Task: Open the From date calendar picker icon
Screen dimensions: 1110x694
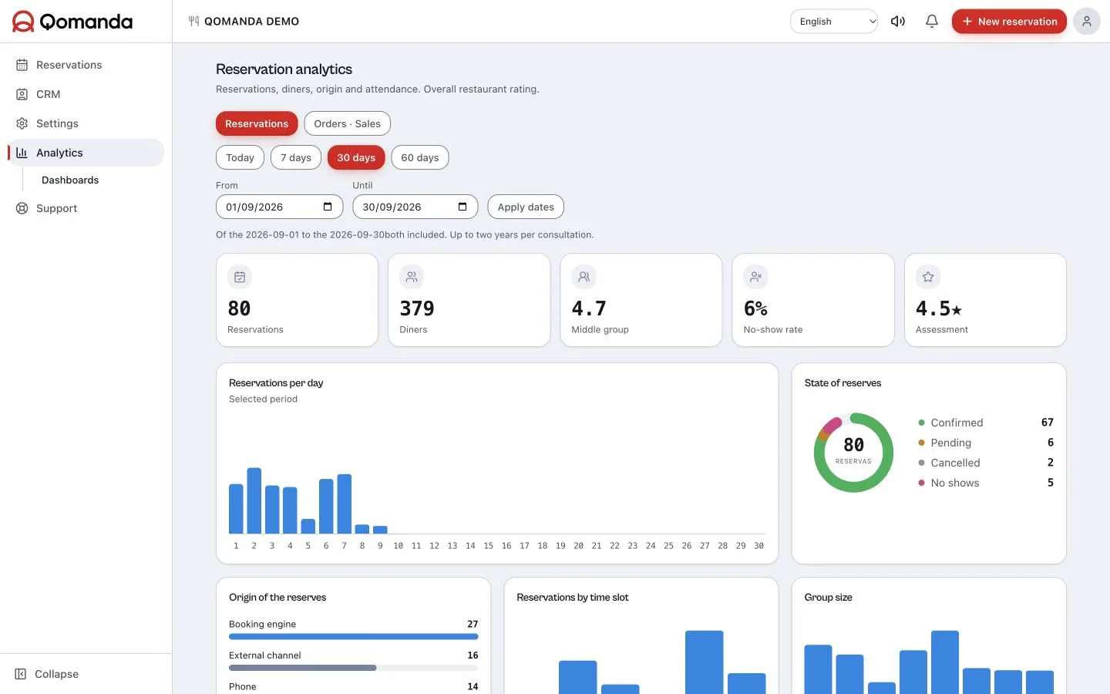Action: 328,207
